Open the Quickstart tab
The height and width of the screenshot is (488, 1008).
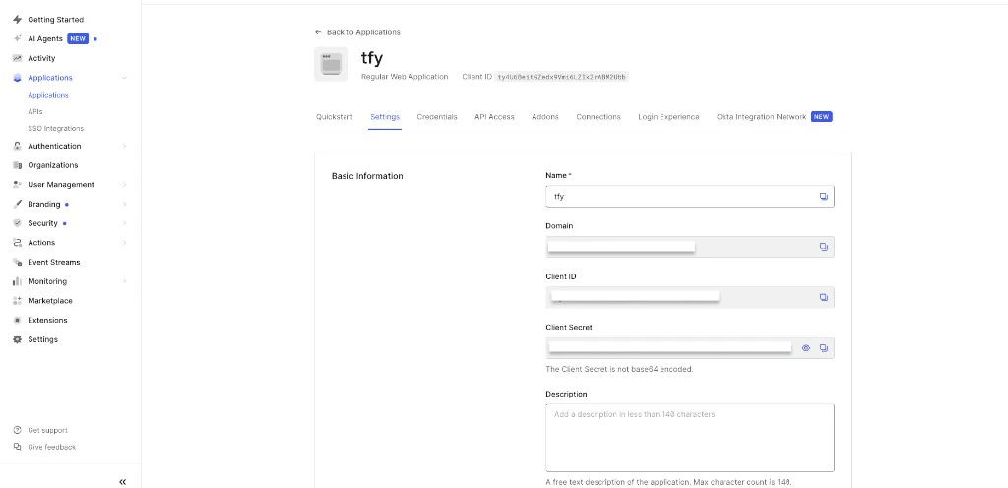click(335, 117)
